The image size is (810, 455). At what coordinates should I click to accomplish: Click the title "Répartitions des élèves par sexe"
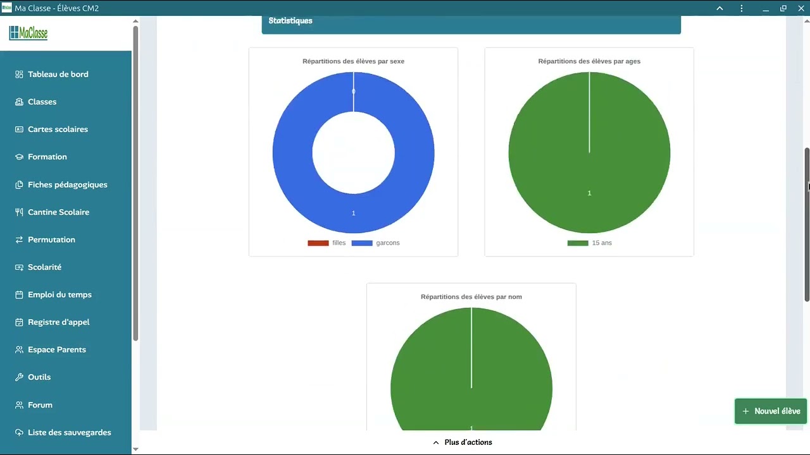pyautogui.click(x=353, y=61)
